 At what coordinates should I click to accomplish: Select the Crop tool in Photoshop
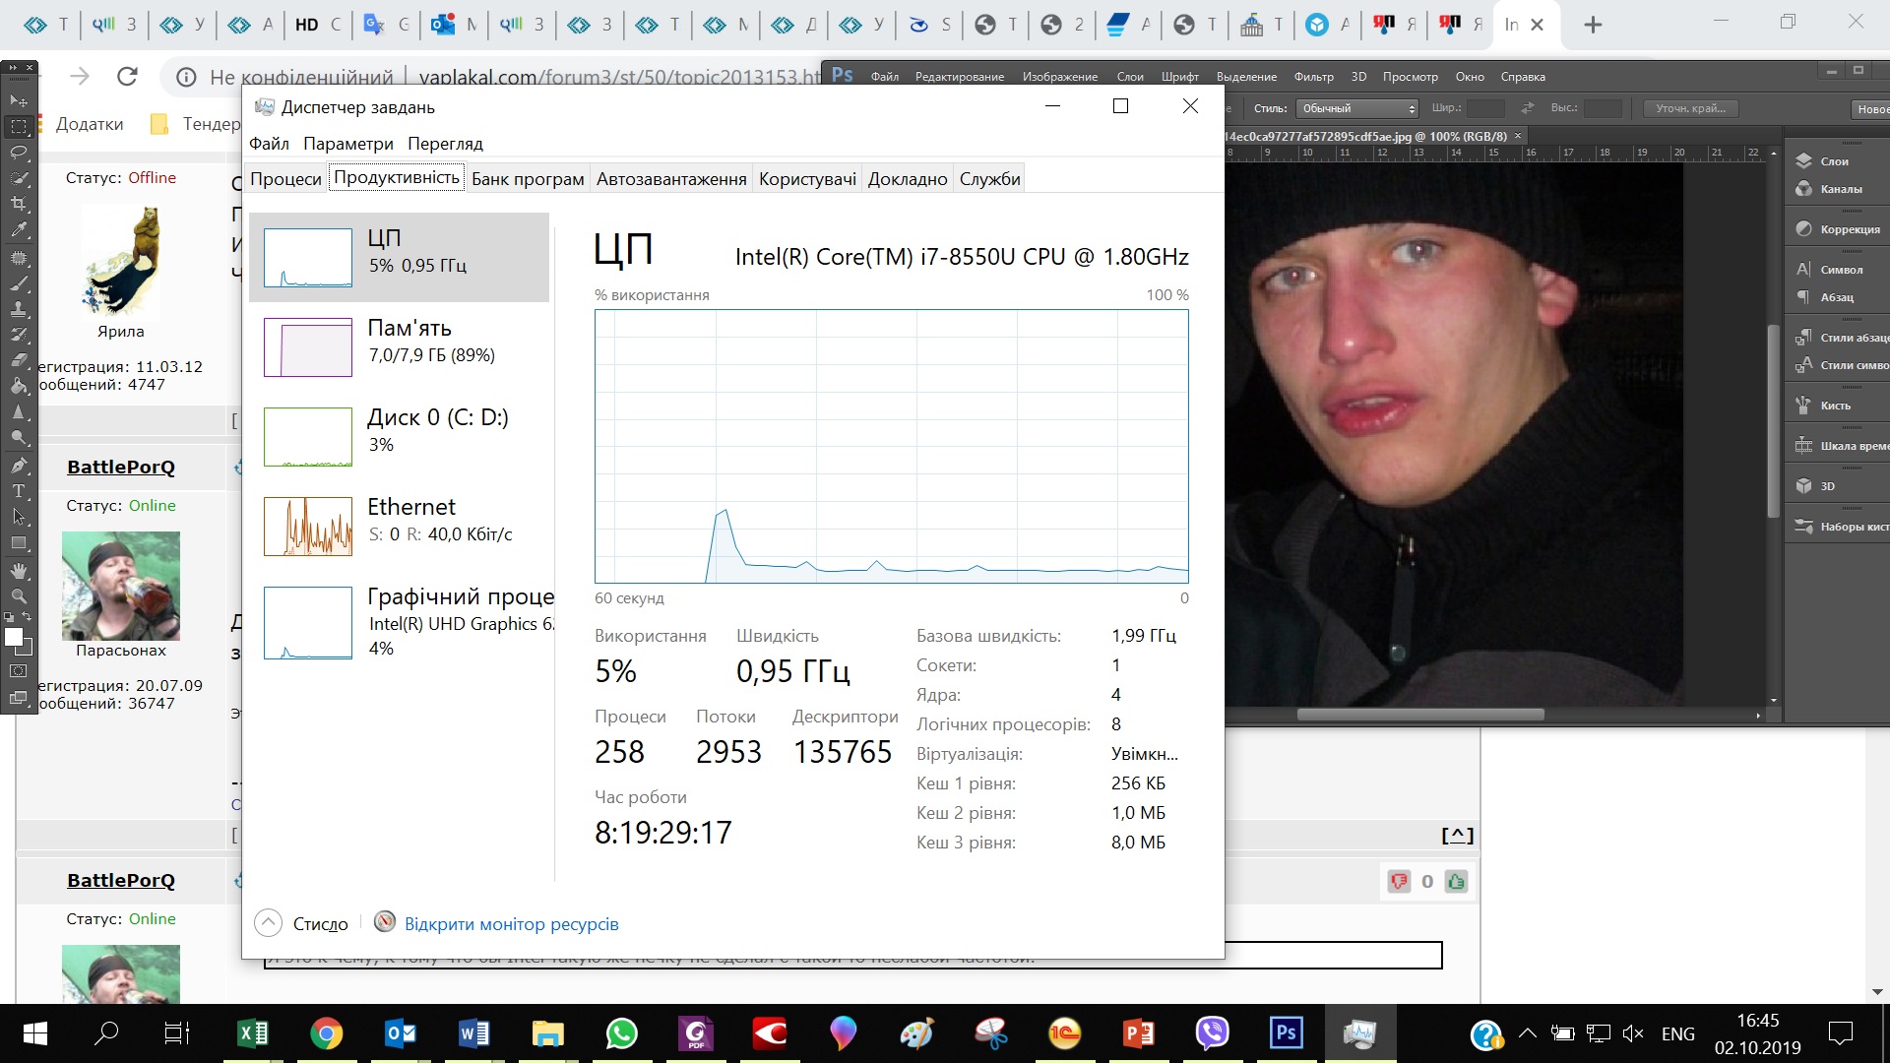point(19,203)
